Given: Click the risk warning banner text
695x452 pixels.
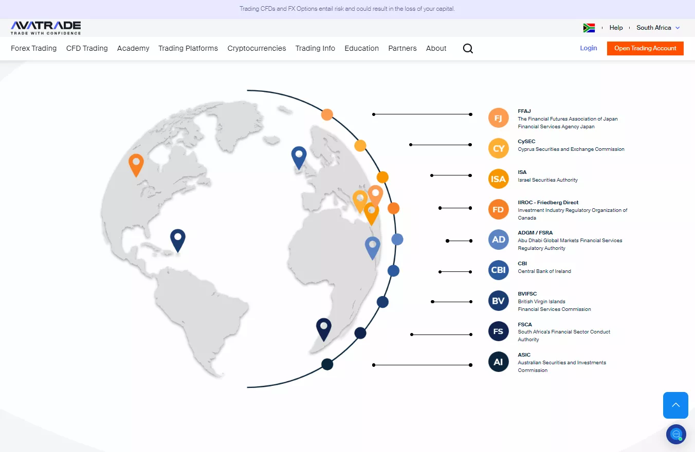Looking at the screenshot, I should pyautogui.click(x=348, y=9).
